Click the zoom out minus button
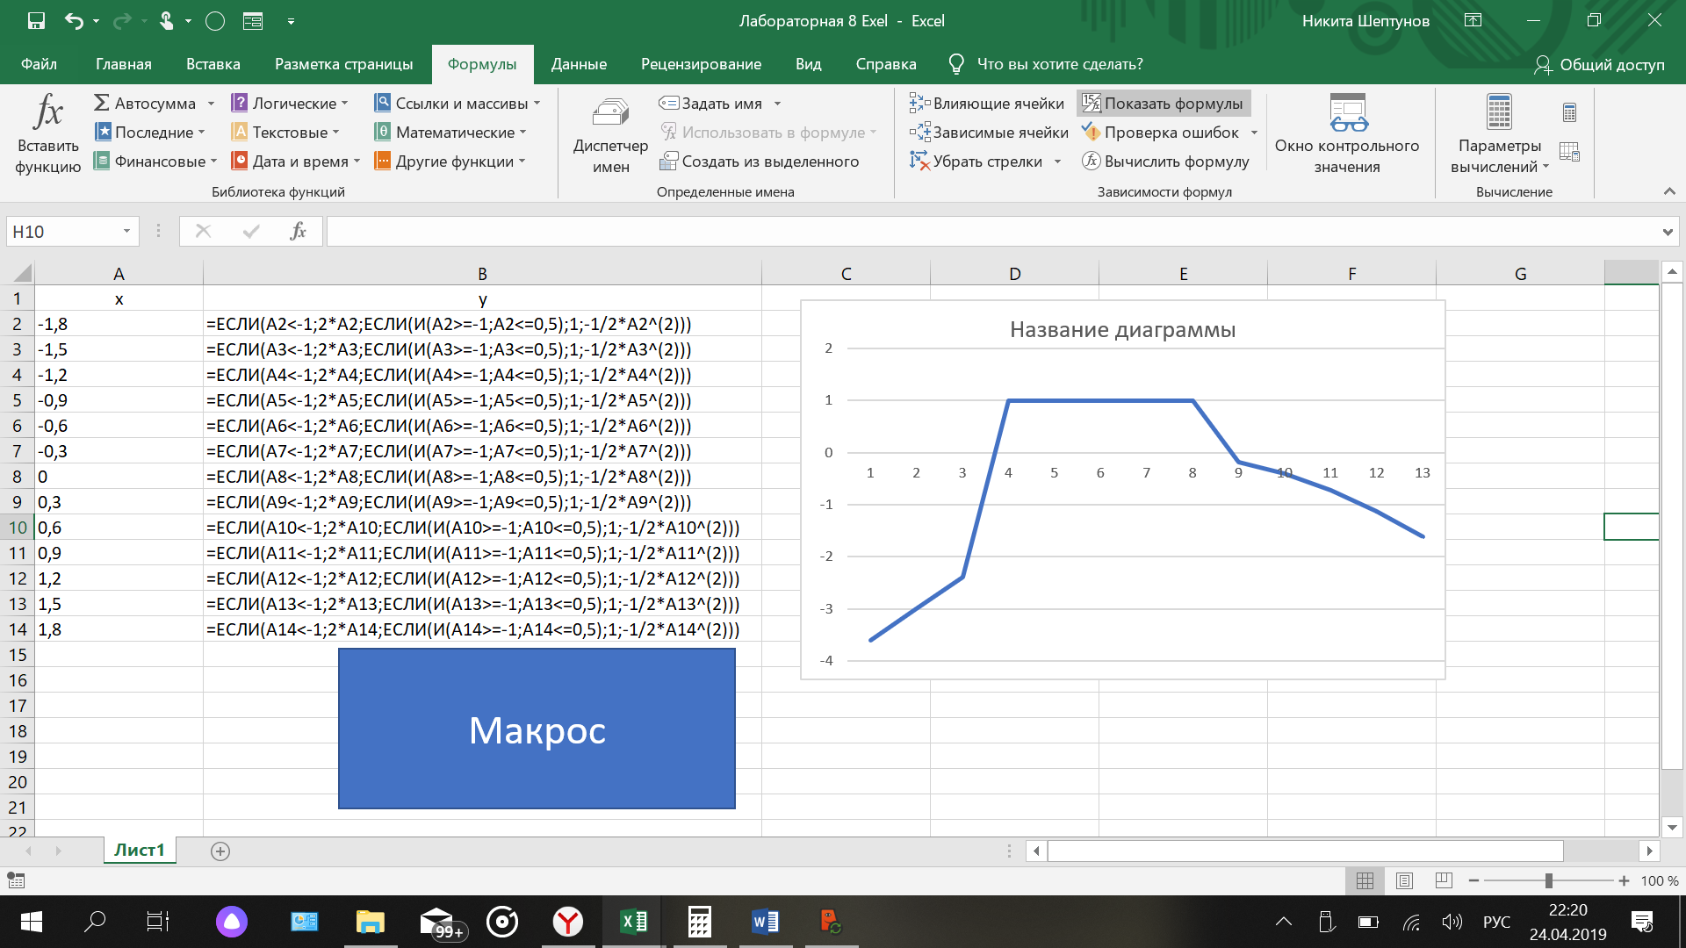Screen dimensions: 1686x948 pos(1473,880)
